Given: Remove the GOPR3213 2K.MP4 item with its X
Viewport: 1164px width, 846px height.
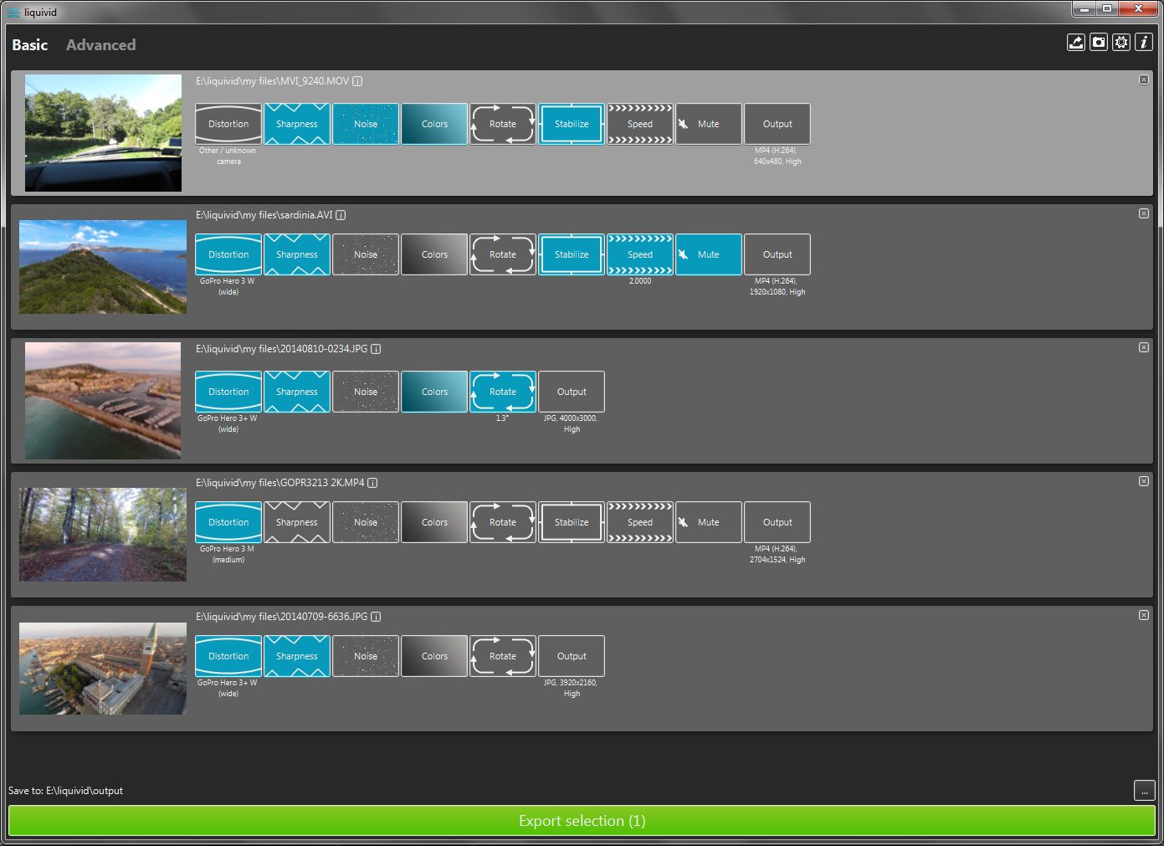Looking at the screenshot, I should 1143,481.
